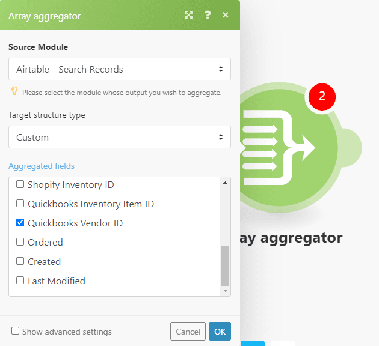Click the red badge showing number 2
379x346 pixels.
click(322, 96)
